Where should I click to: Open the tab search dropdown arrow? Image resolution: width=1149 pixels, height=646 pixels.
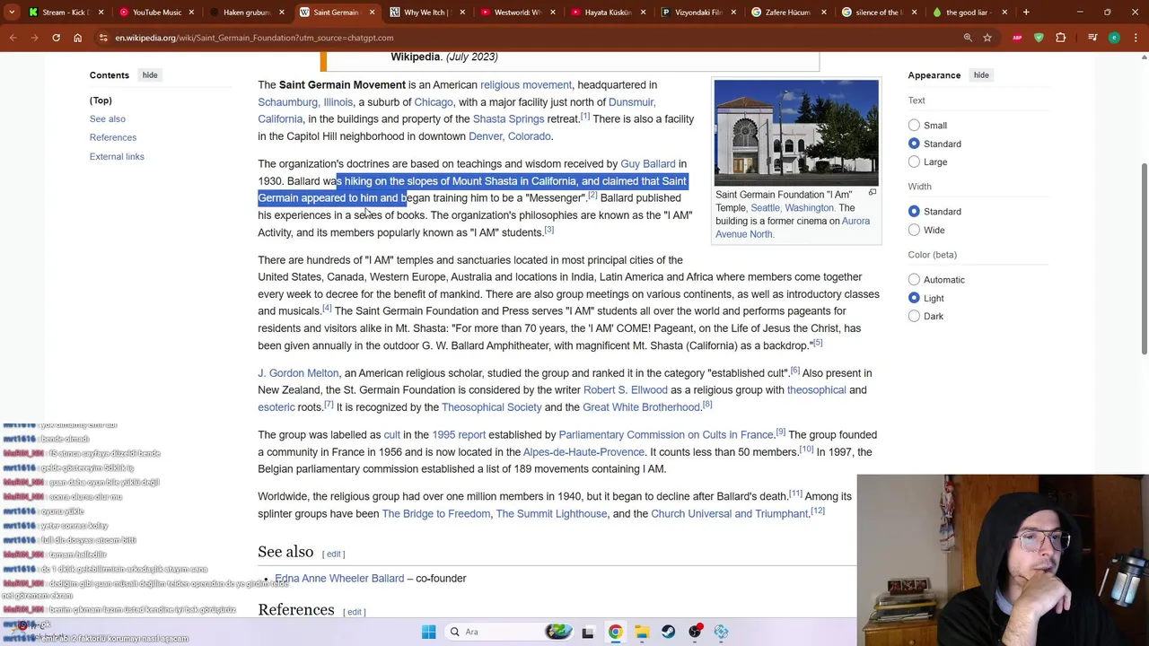tap(12, 13)
